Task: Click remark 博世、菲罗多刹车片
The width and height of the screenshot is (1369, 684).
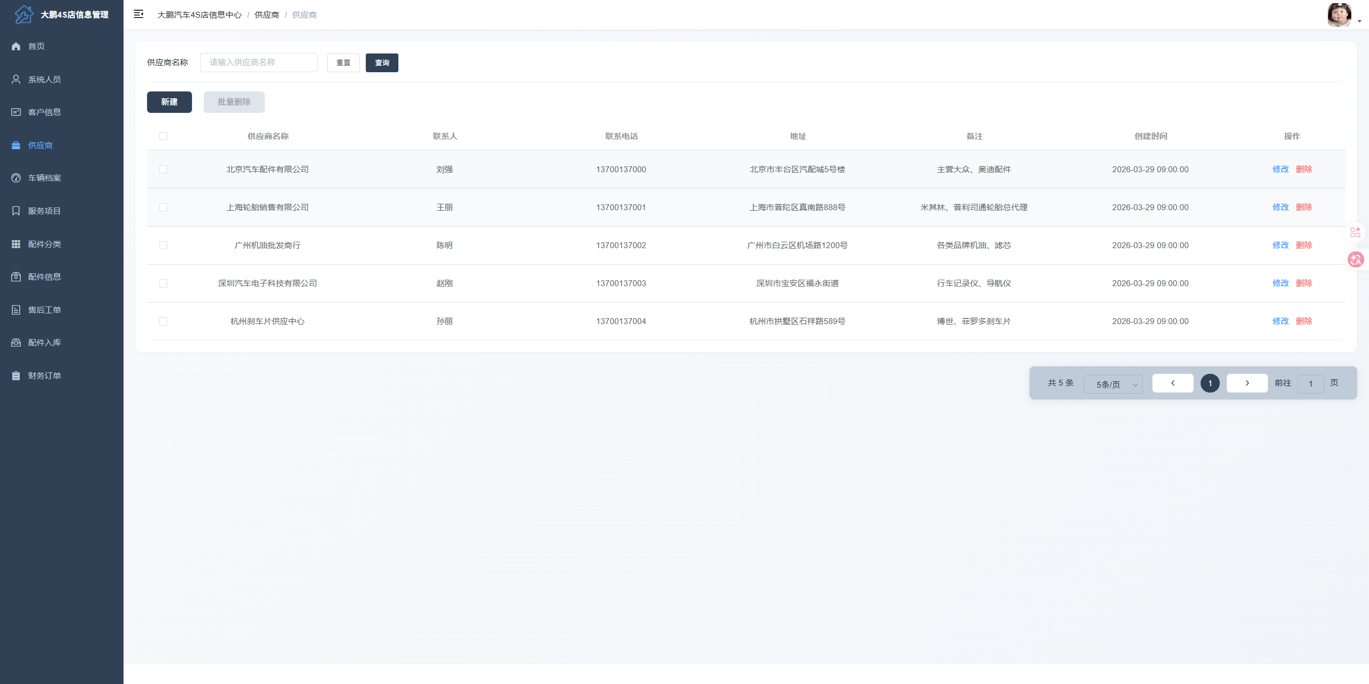Action: coord(974,321)
